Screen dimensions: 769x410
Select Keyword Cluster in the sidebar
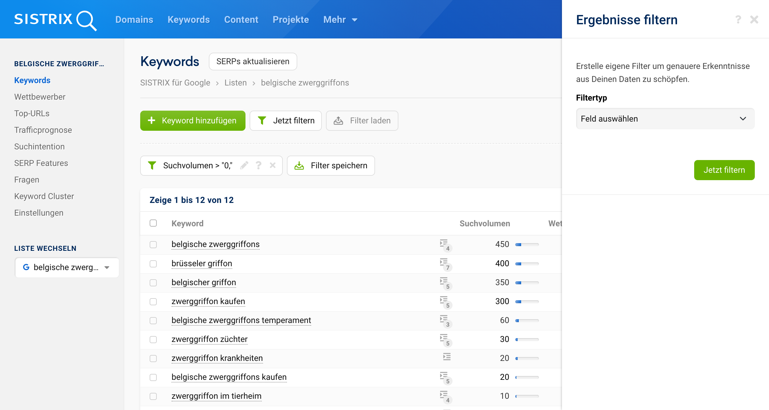coord(44,196)
